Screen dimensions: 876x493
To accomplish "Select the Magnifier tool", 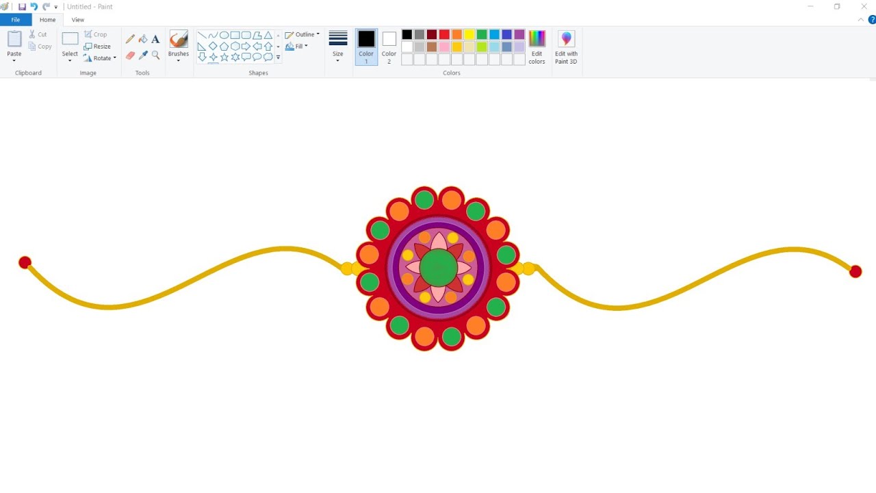I will click(155, 55).
